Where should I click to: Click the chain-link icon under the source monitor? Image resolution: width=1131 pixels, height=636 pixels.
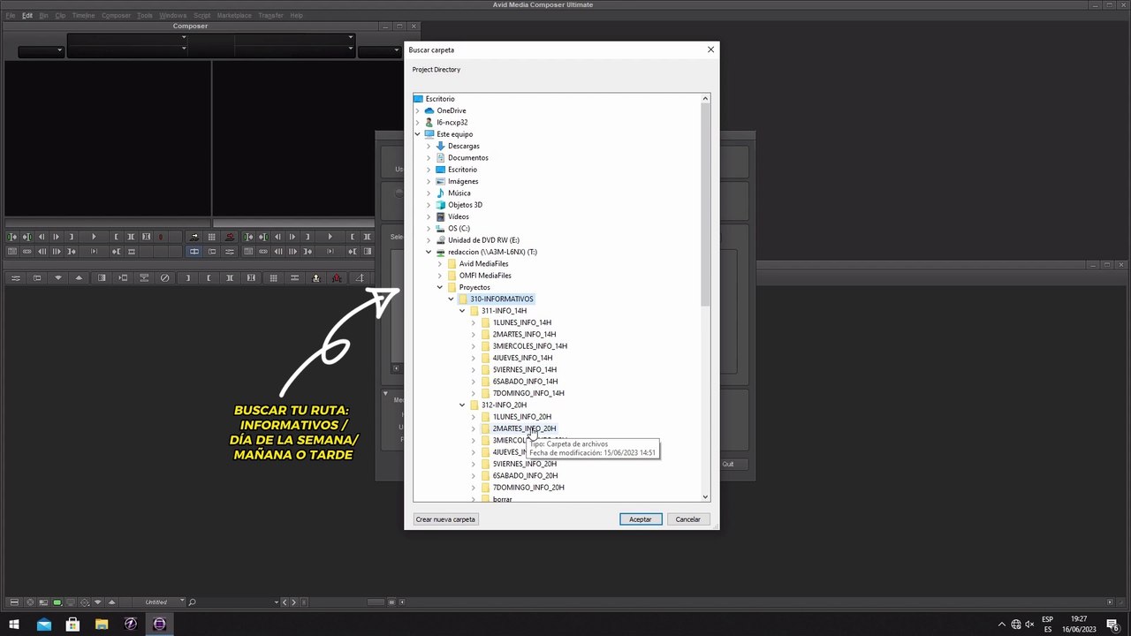(27, 252)
